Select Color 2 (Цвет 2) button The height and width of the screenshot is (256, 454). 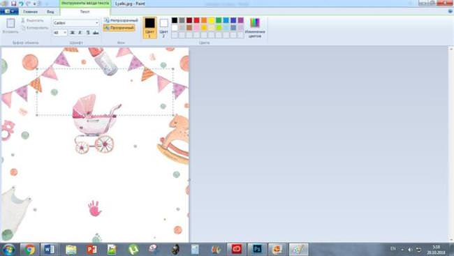tap(163, 28)
